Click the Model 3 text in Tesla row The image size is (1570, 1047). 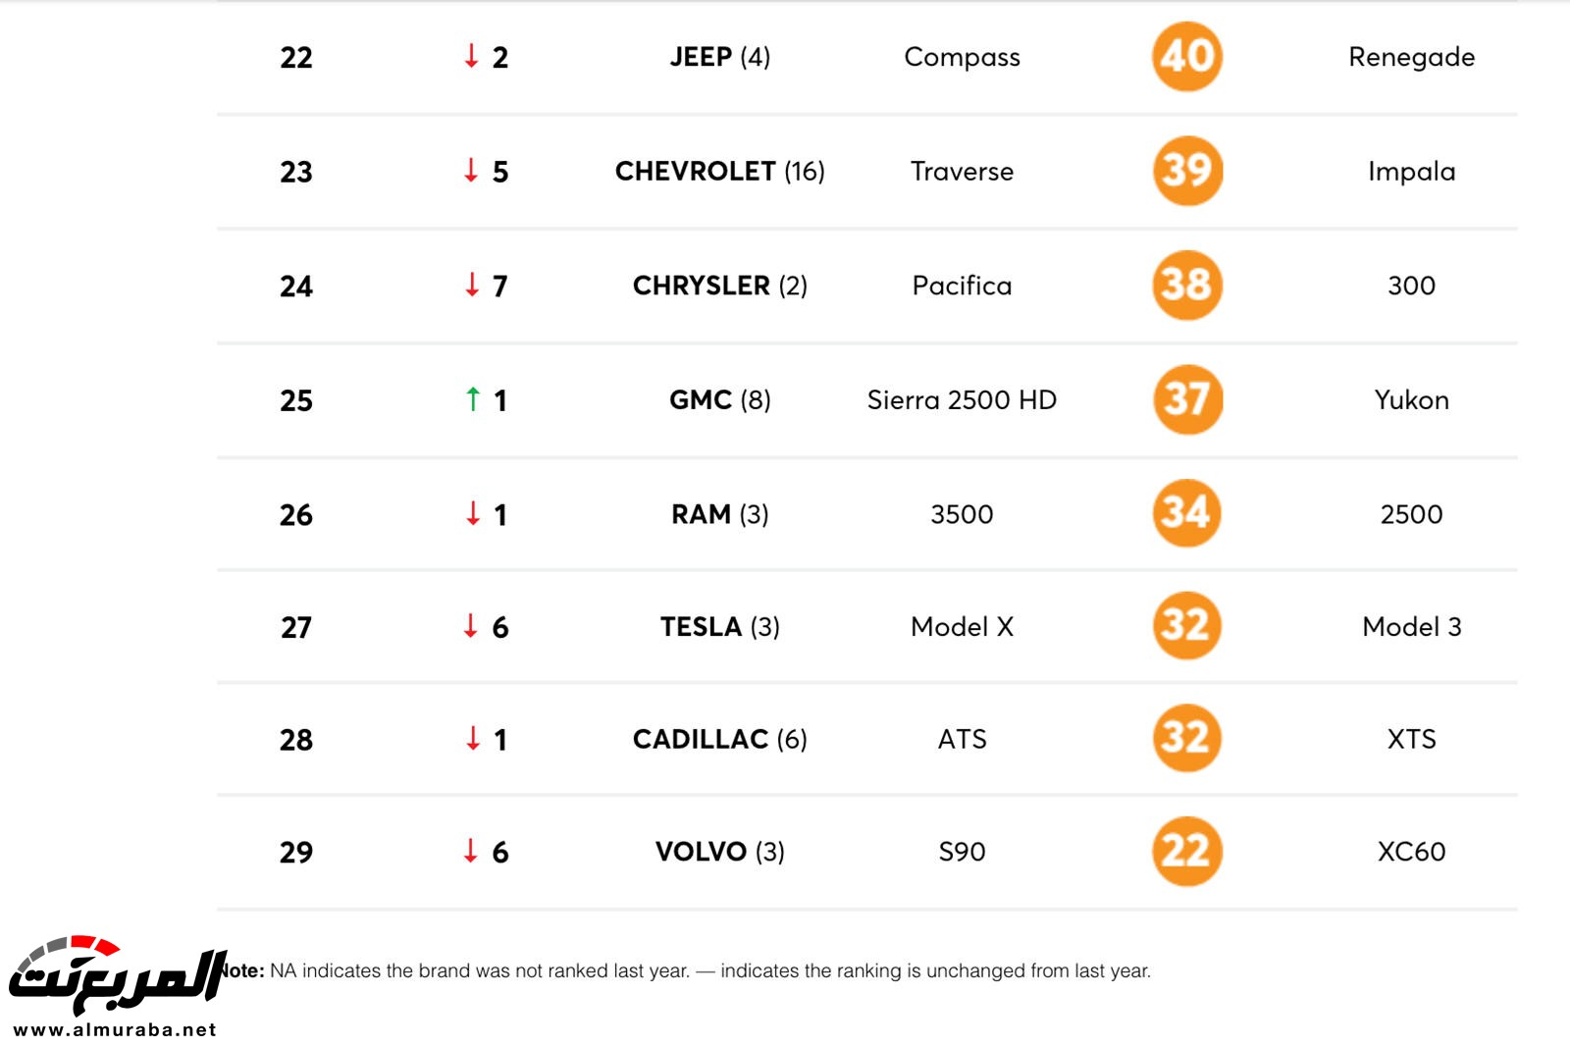(1411, 627)
